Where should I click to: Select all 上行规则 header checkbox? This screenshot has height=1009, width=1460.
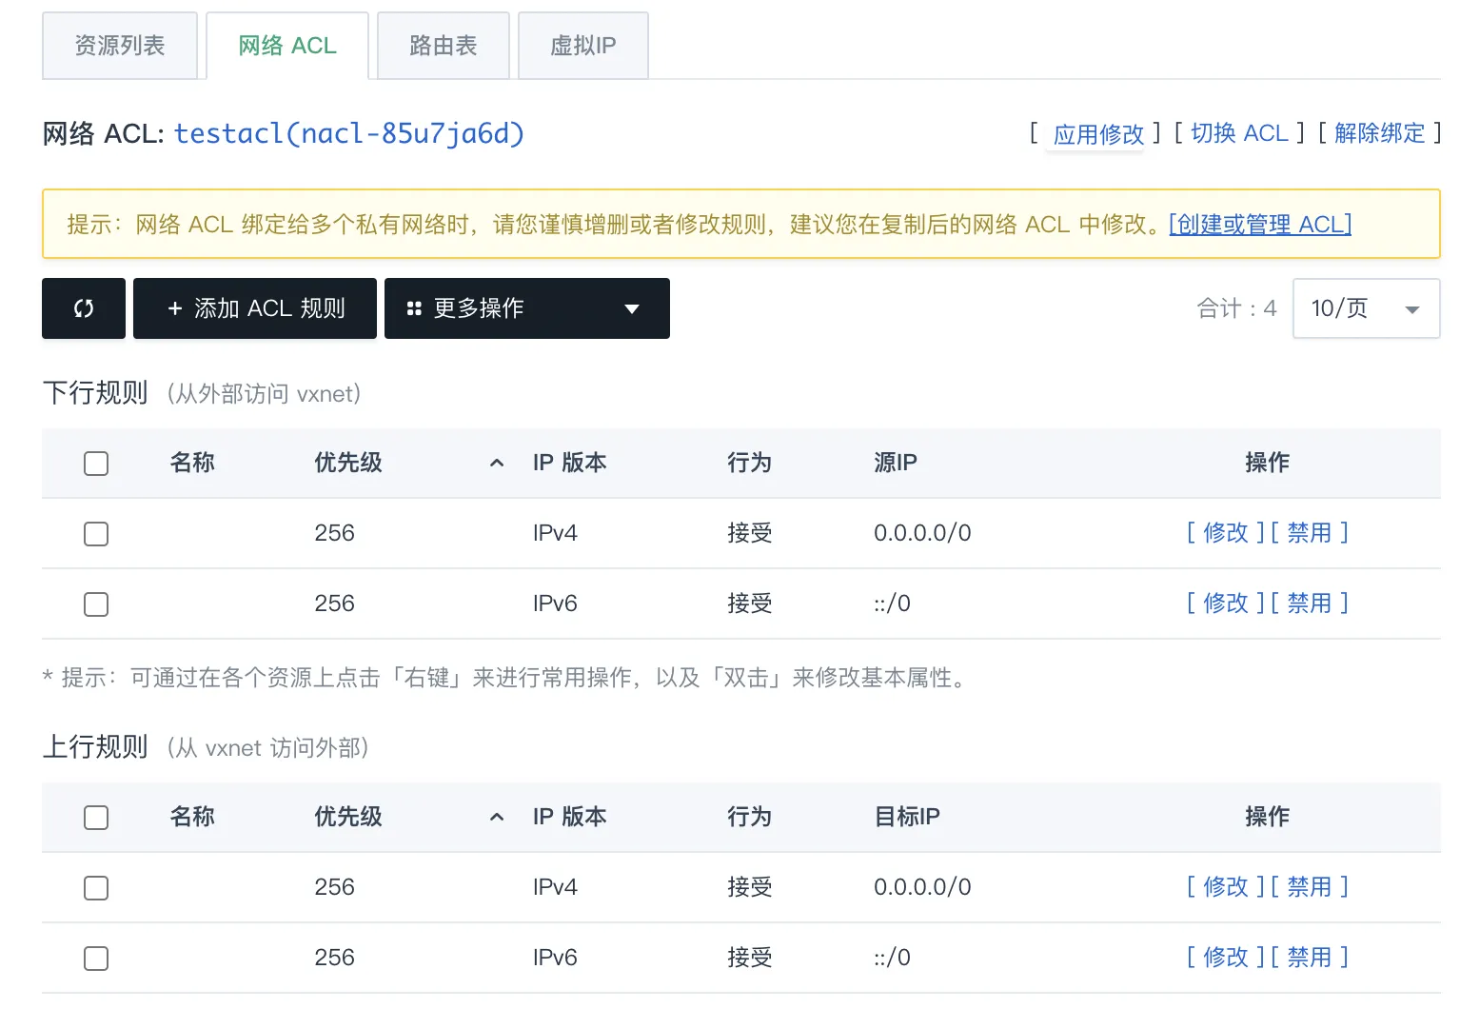coord(96,818)
